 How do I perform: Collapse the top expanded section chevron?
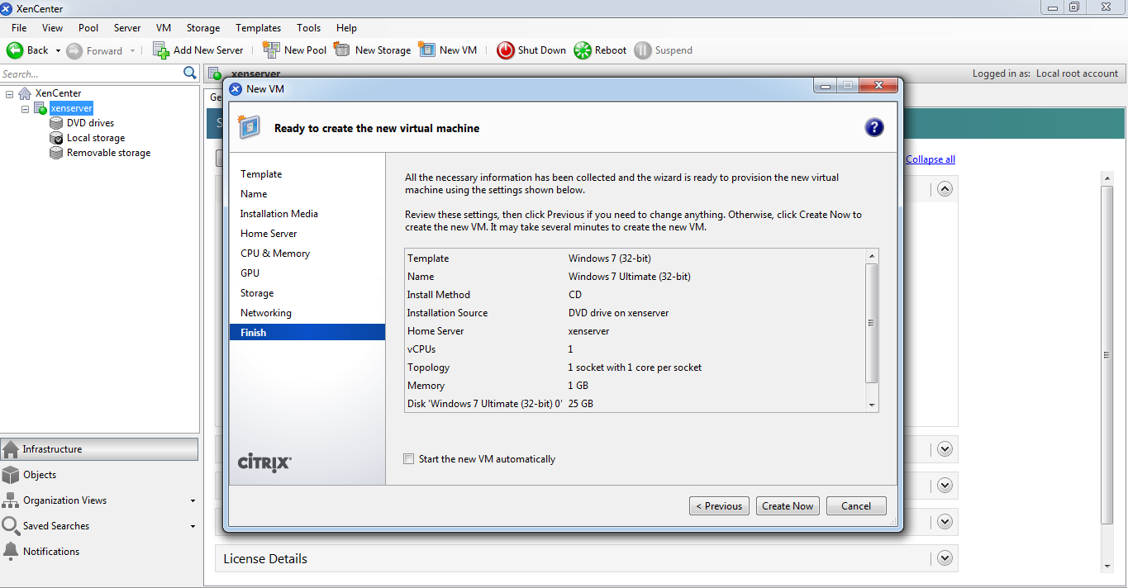click(945, 188)
